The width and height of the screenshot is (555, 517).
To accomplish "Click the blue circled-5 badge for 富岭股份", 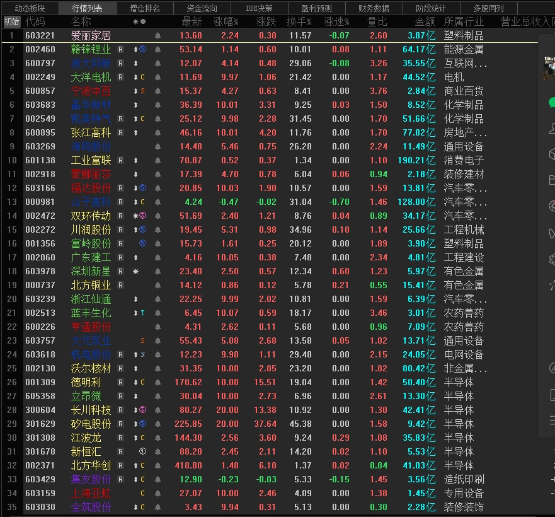I will (x=142, y=243).
